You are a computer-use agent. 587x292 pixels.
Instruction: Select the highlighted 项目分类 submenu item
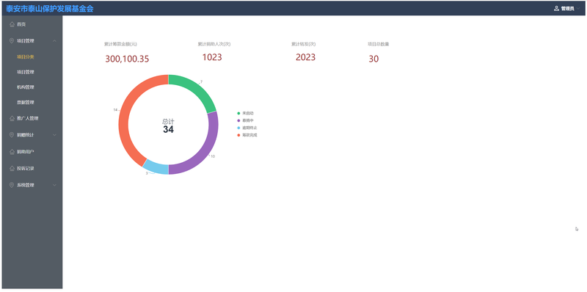(x=26, y=57)
